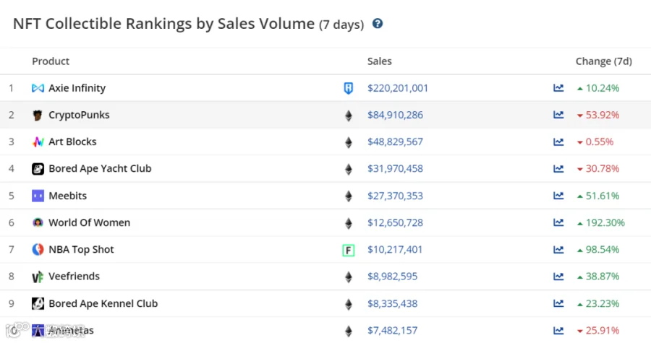
Task: Open the Bored Ape Kennel Club link
Action: [103, 303]
